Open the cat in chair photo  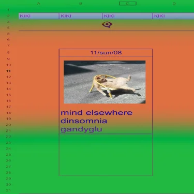(x=105, y=82)
